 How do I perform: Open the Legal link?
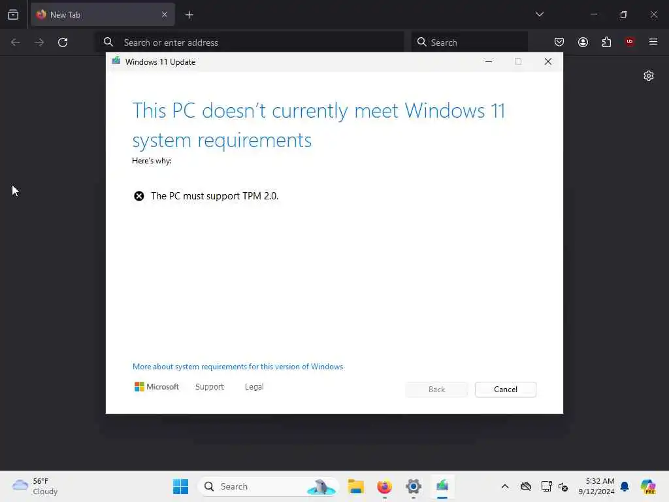[x=254, y=387]
